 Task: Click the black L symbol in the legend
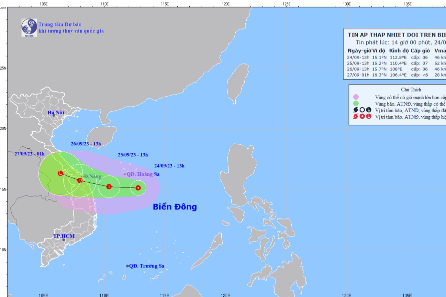369,110
